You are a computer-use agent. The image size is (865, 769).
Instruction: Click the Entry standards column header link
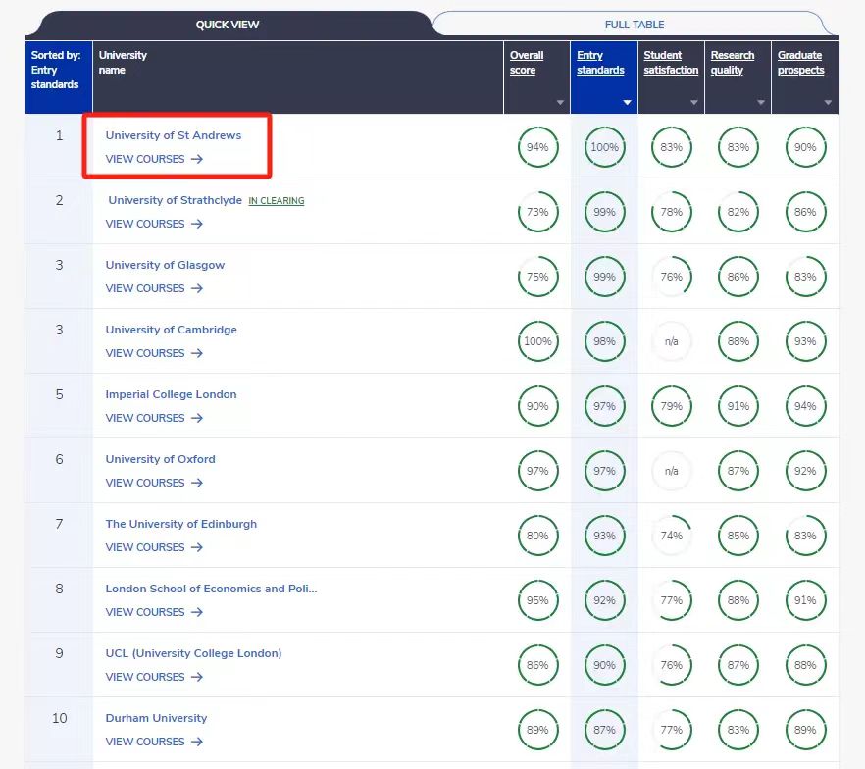[600, 63]
